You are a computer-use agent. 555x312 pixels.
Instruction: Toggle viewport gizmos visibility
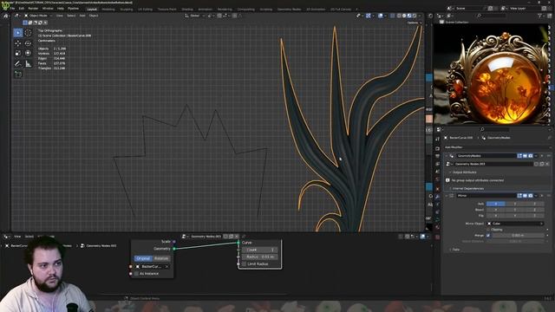pos(369,16)
